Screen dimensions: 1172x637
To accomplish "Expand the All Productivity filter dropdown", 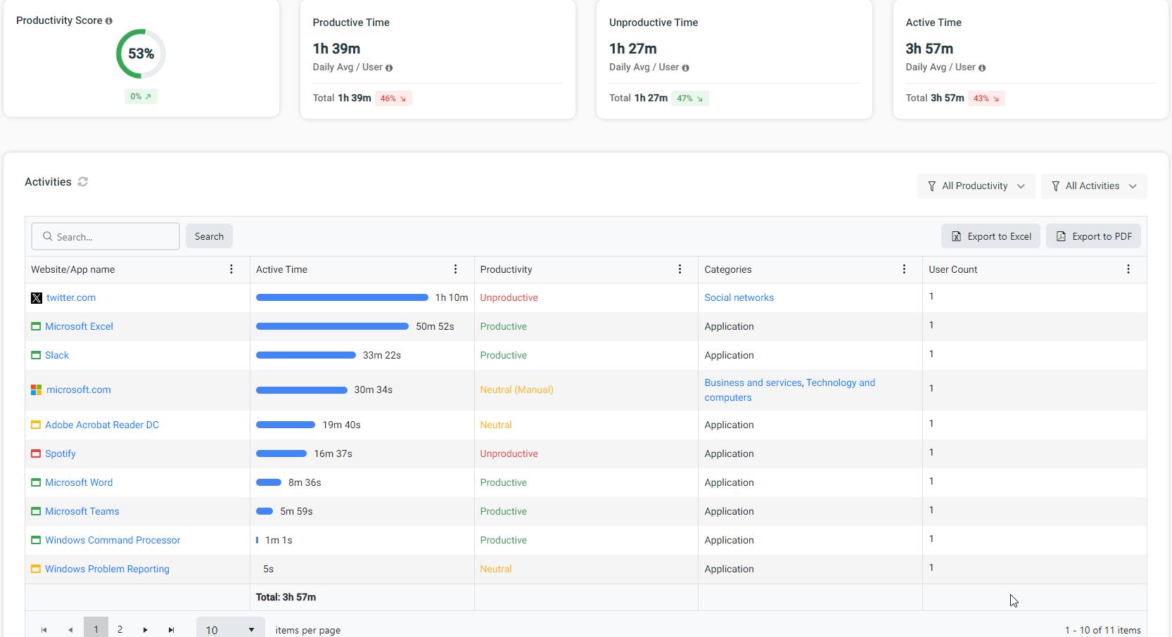I will 976,186.
